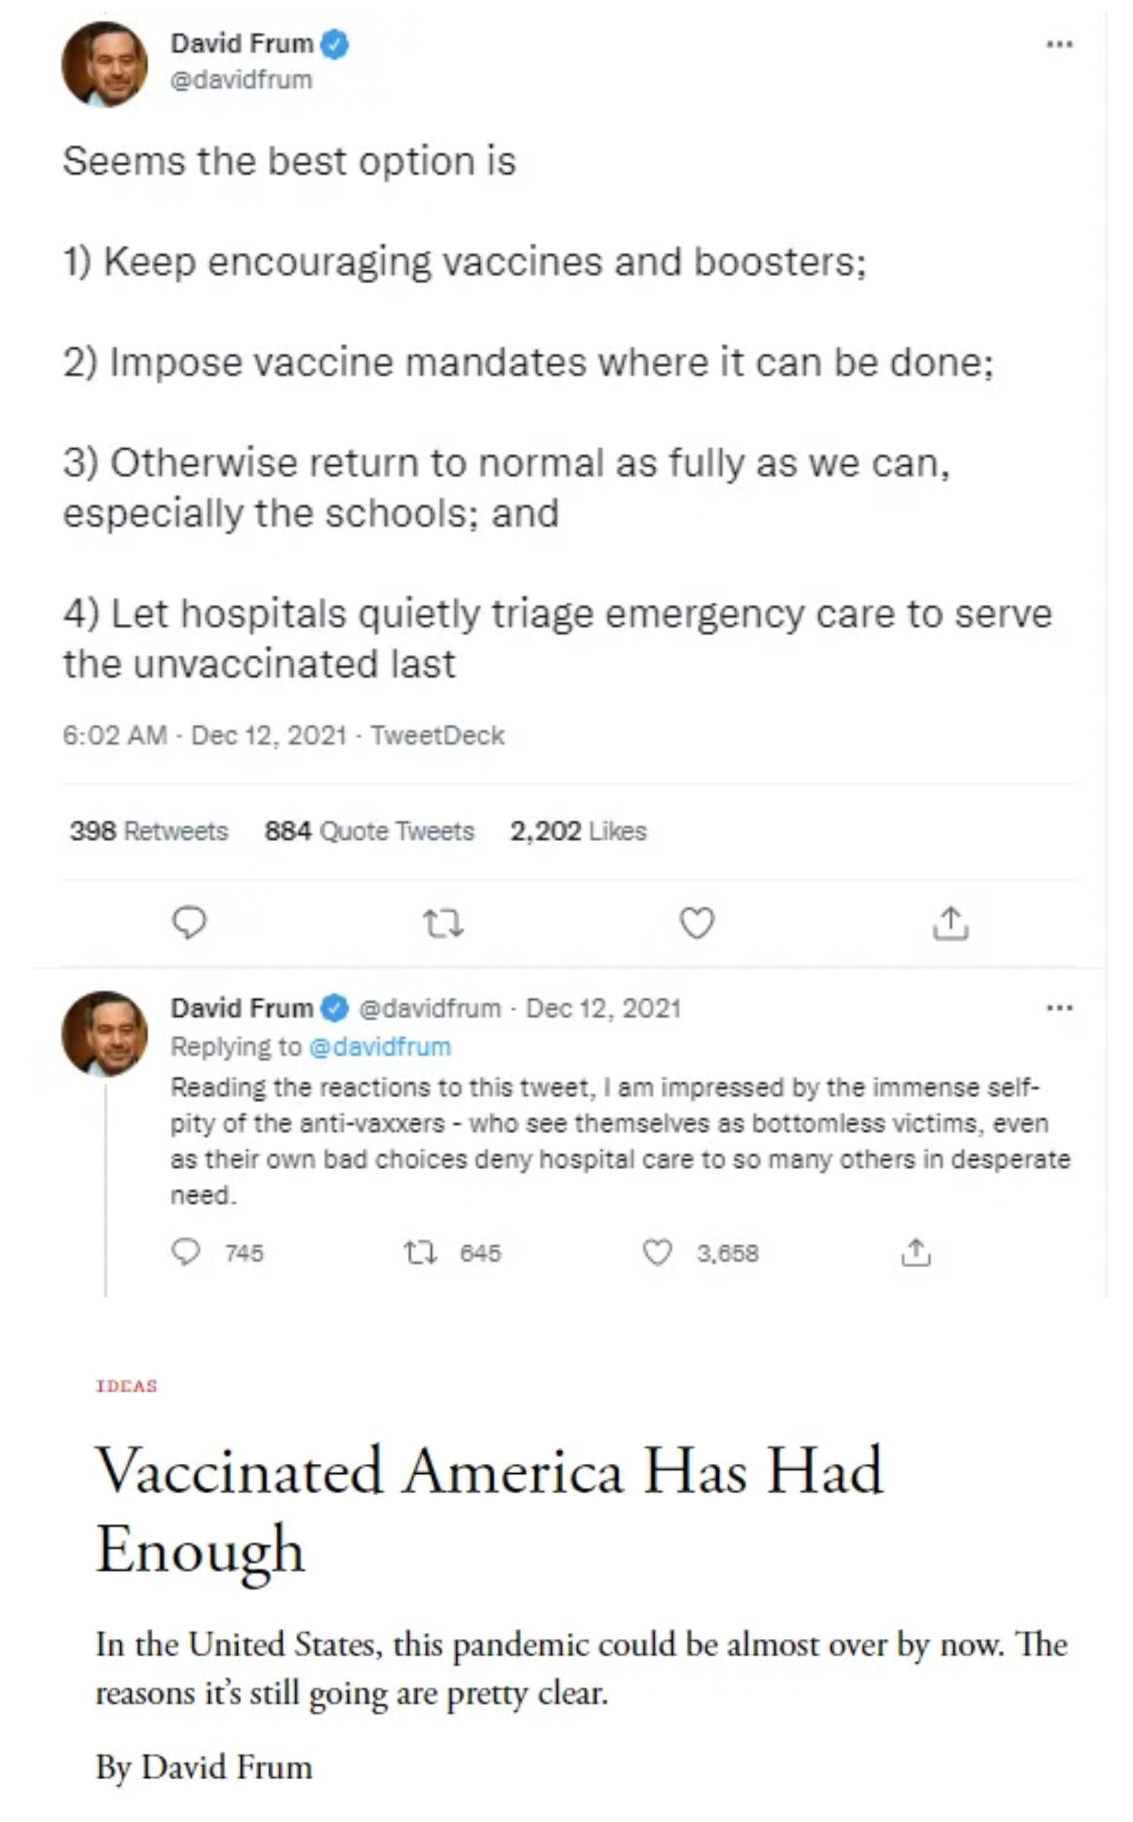Viewport: 1133px width, 1822px height.
Task: Share the reply tweet about anti-vaxxers
Action: 916,1252
